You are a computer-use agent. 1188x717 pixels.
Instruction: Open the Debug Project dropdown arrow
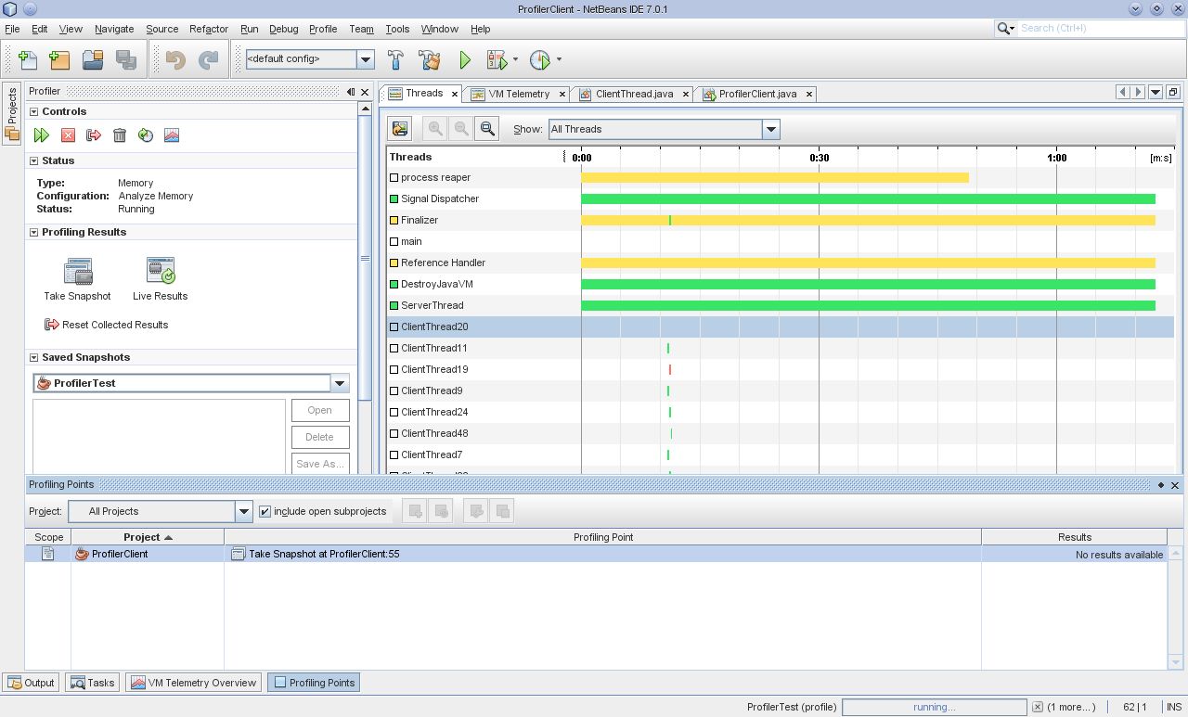tap(515, 59)
